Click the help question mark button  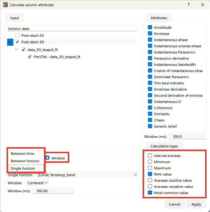[189, 5]
